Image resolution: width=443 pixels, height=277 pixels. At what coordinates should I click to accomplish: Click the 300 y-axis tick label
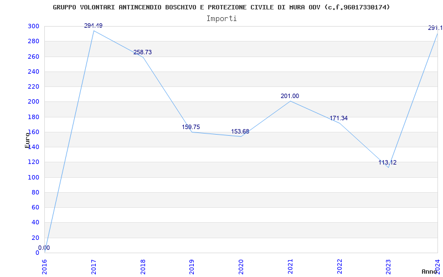coord(33,26)
